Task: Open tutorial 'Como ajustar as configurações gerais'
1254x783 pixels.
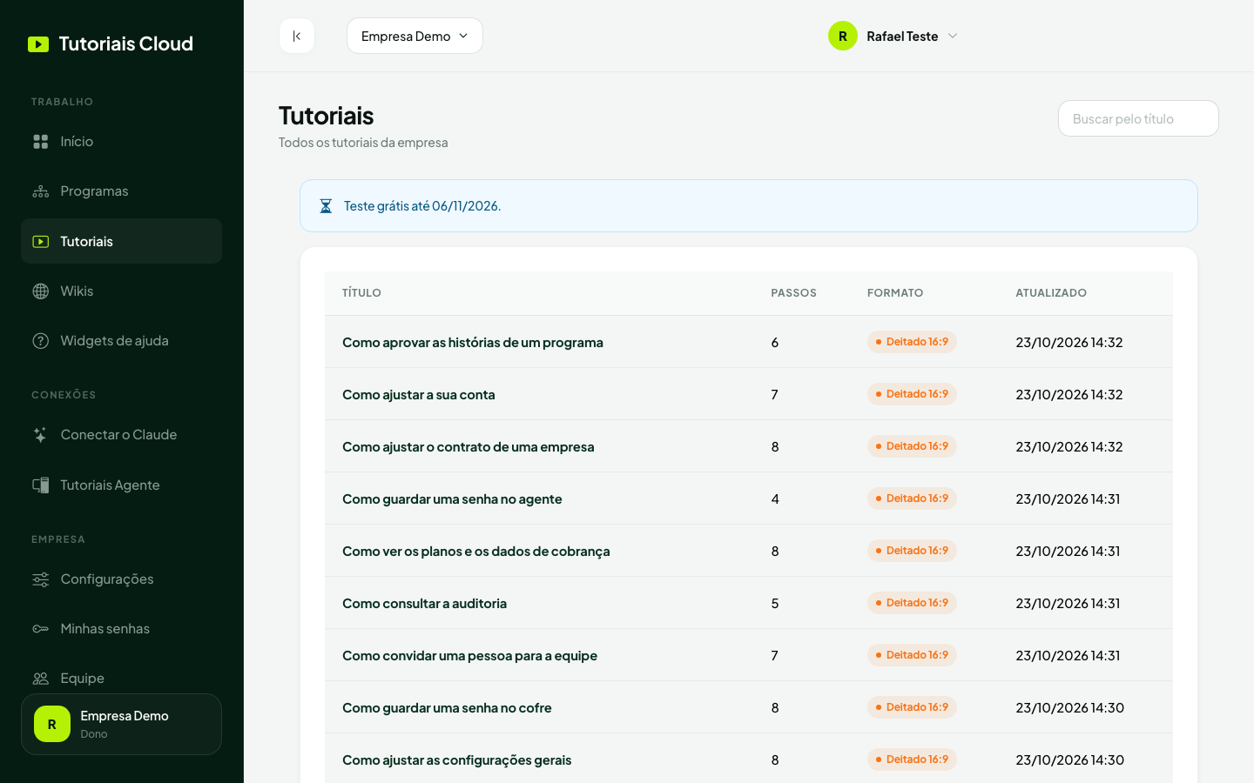Action: [457, 760]
